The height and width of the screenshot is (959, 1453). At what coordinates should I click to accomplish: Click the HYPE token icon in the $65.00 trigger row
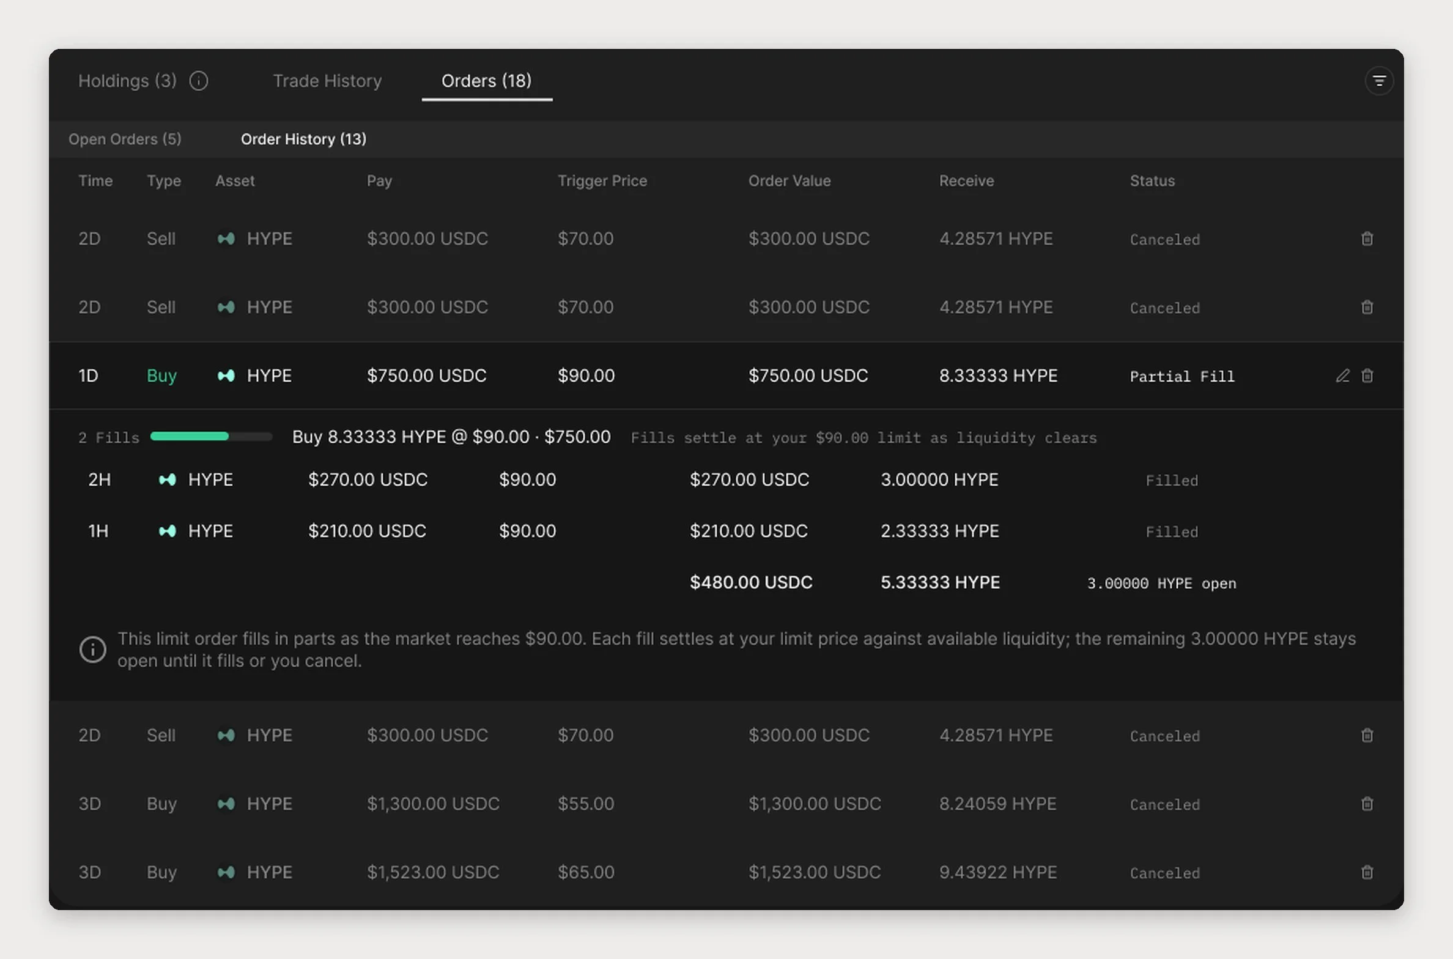tap(226, 872)
